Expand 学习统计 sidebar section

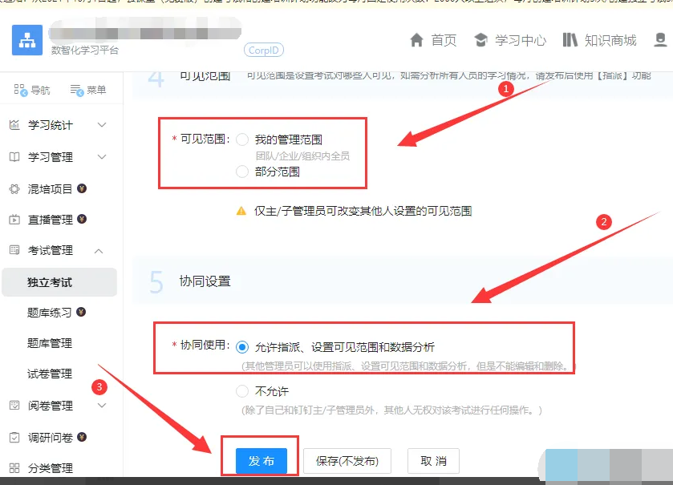[101, 125]
